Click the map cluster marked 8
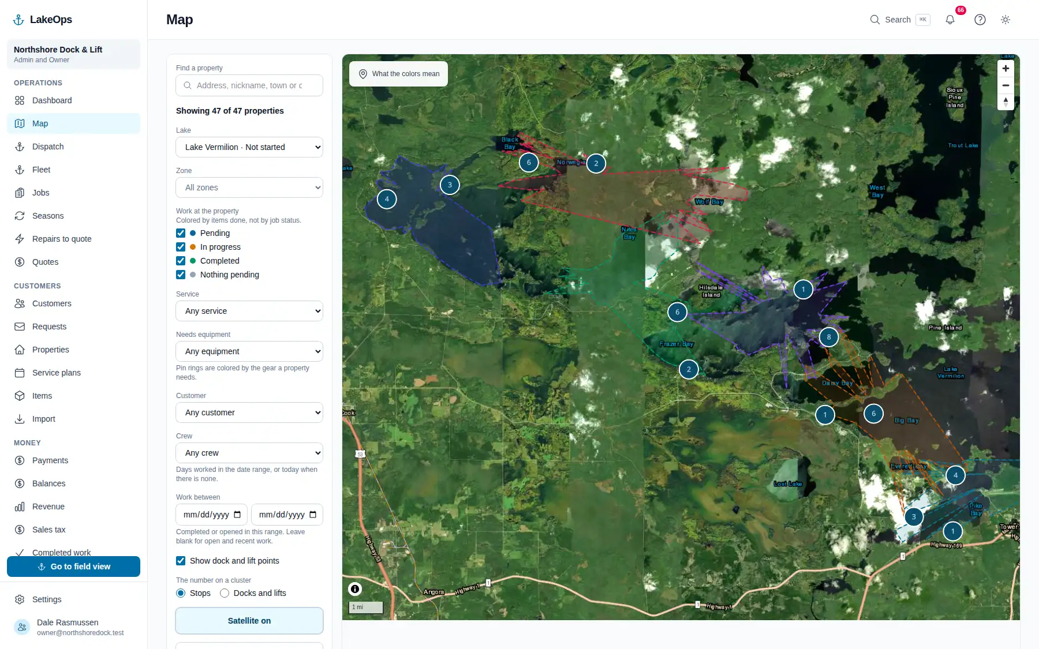 (829, 337)
